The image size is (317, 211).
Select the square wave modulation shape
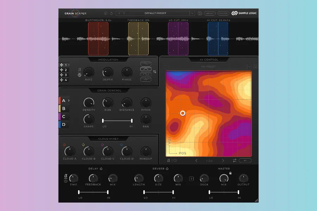[145, 74]
